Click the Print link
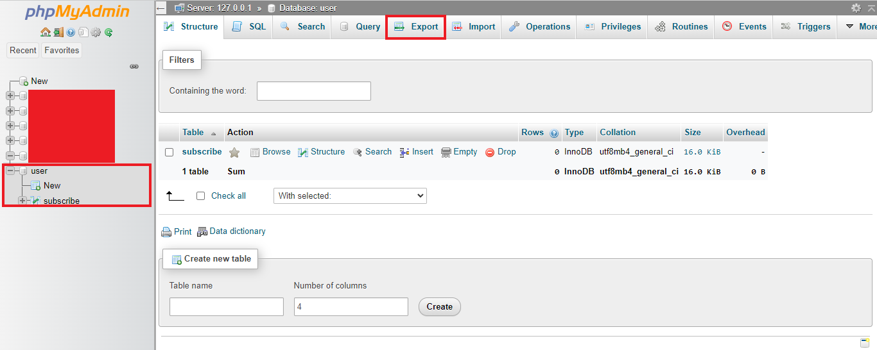Viewport: 877px width, 350px height. 177,231
